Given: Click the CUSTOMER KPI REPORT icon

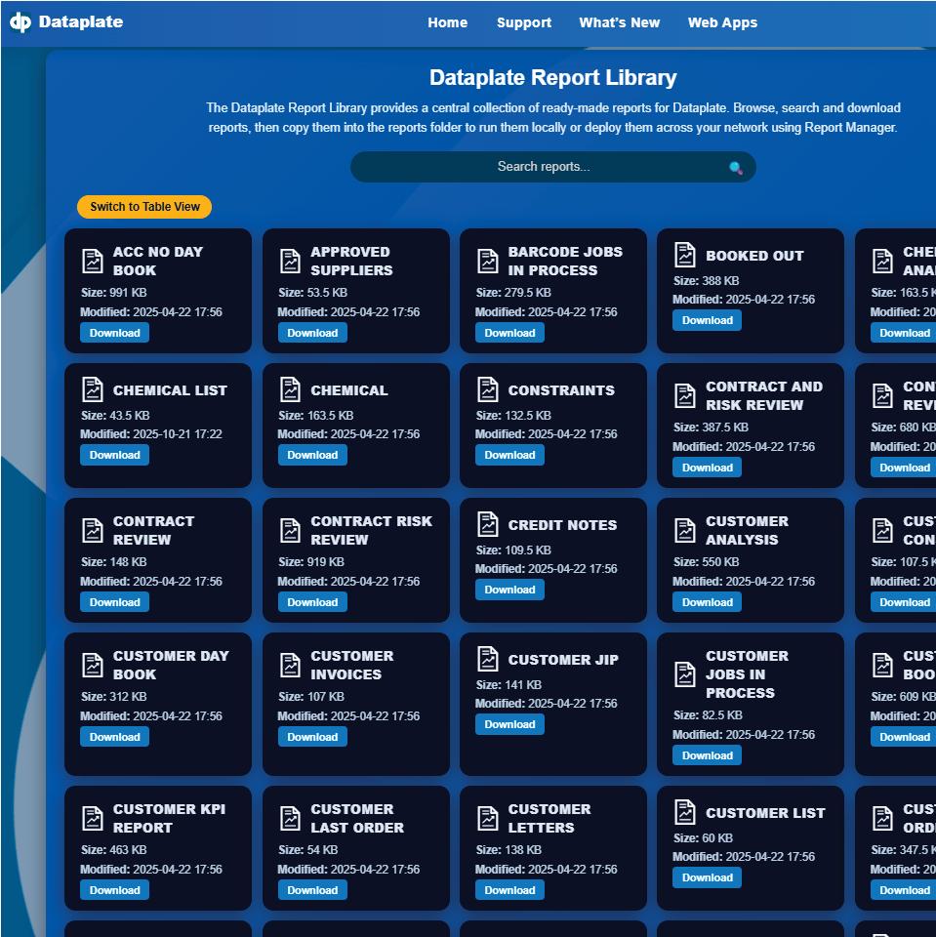Looking at the screenshot, I should [x=92, y=819].
